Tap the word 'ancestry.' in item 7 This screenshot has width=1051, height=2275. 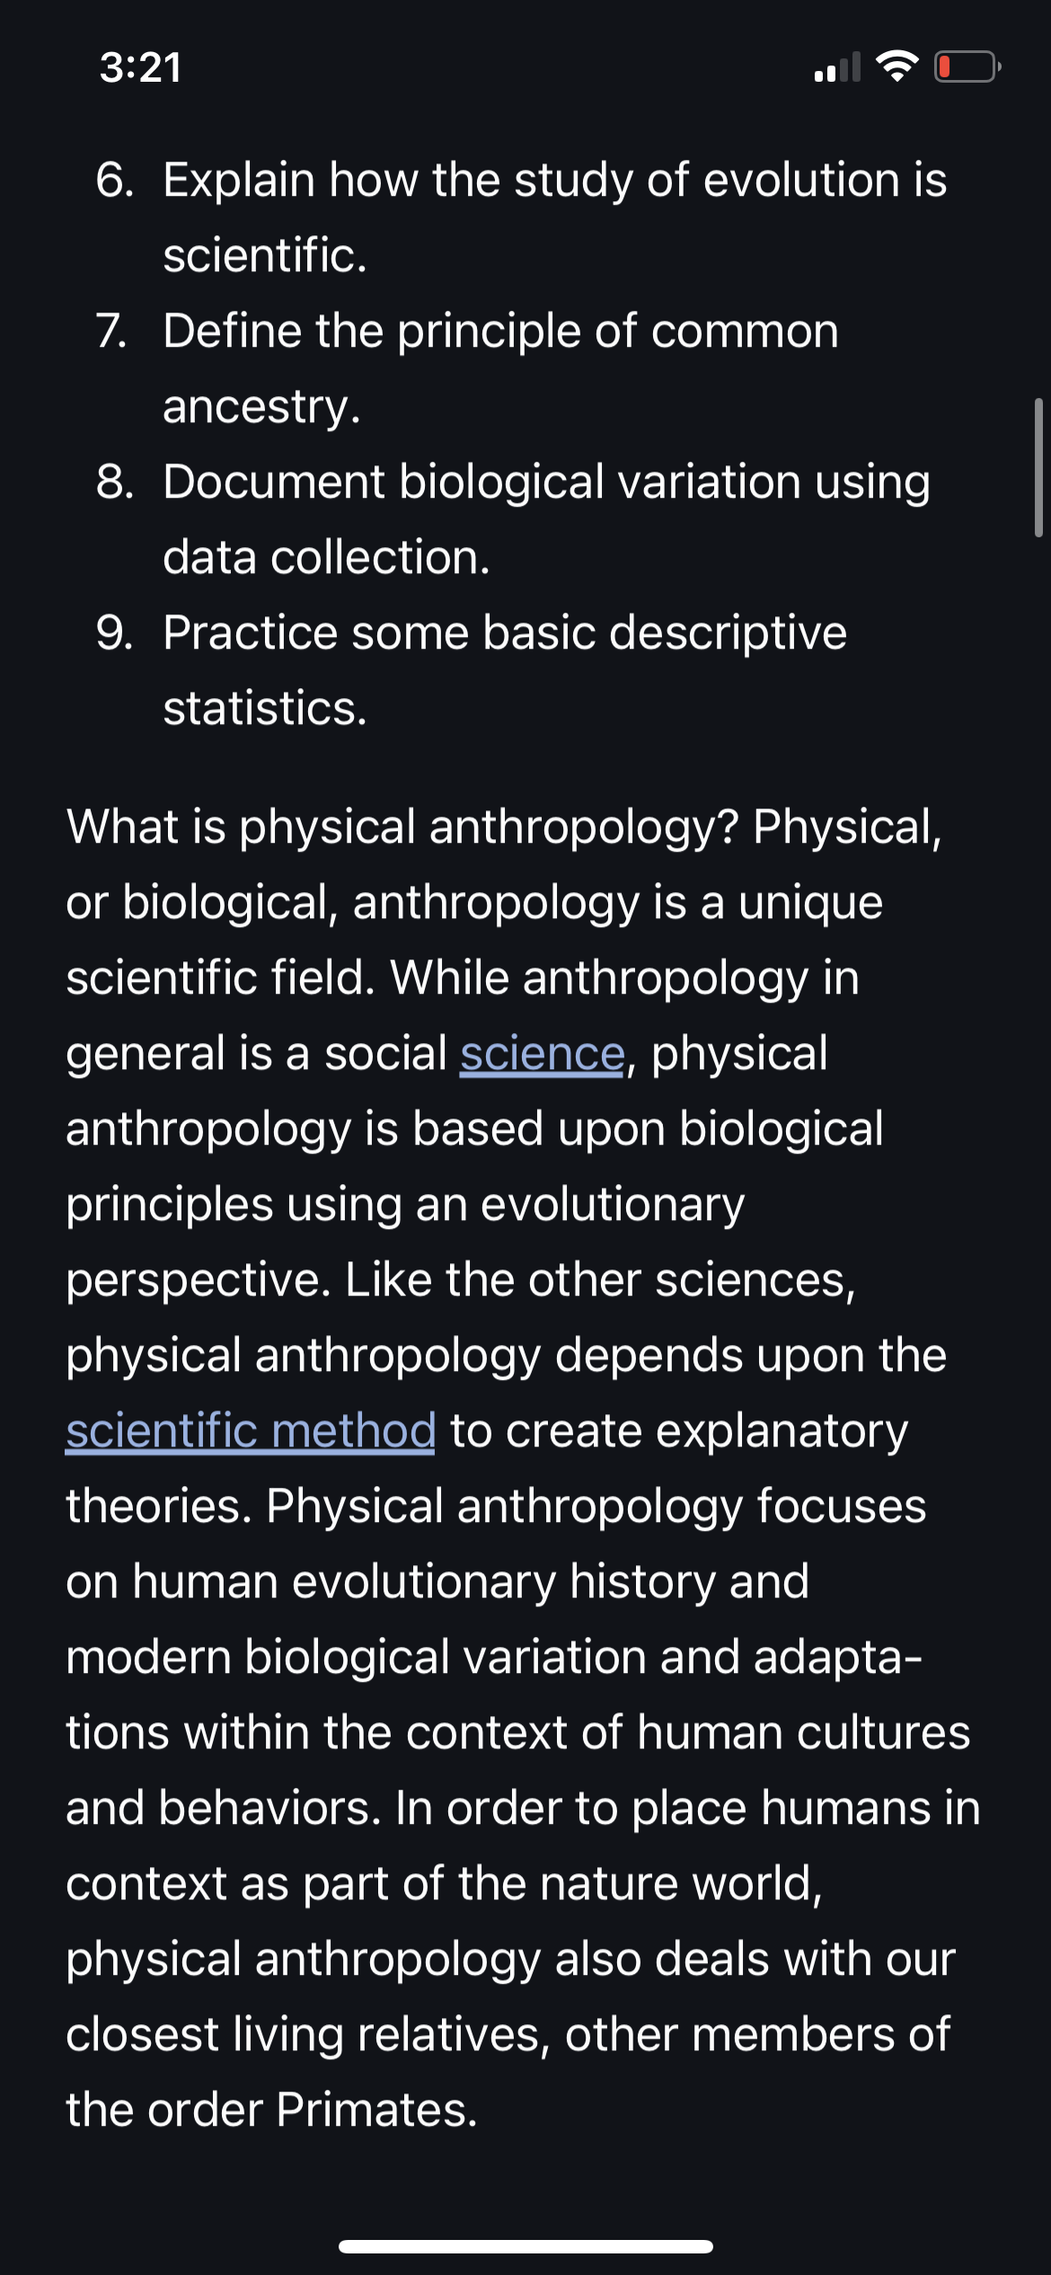click(x=261, y=407)
